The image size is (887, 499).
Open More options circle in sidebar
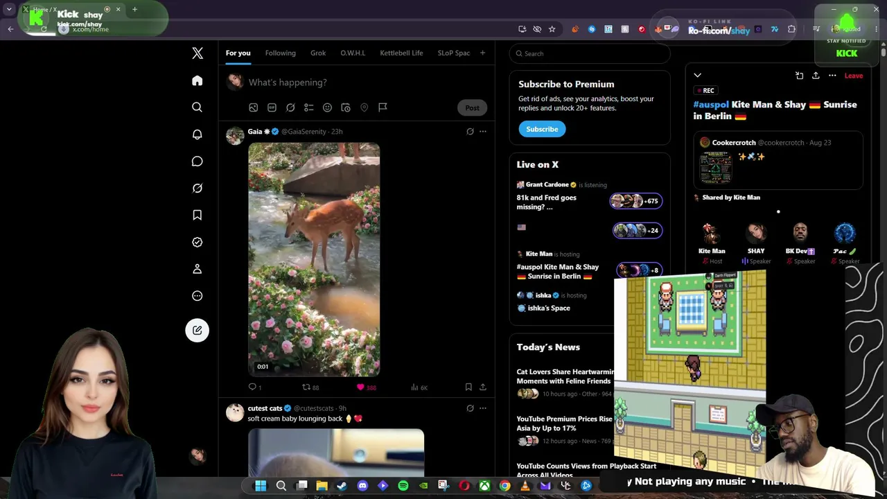[197, 296]
